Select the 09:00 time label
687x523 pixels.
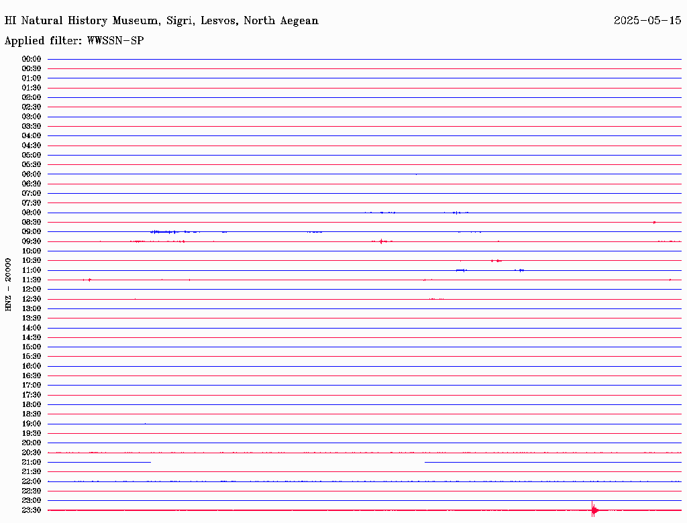[31, 232]
